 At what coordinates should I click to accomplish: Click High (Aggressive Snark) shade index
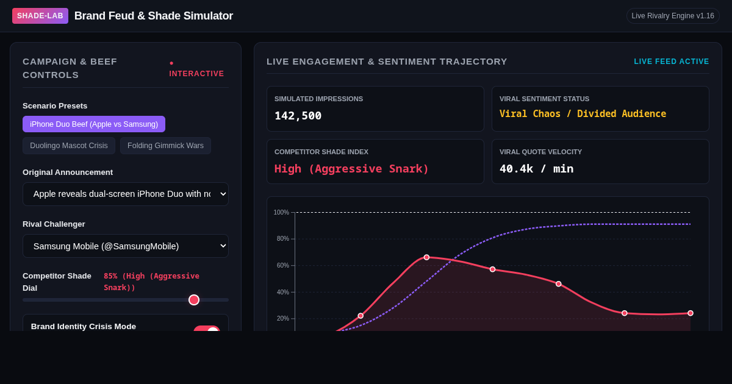[351, 169]
